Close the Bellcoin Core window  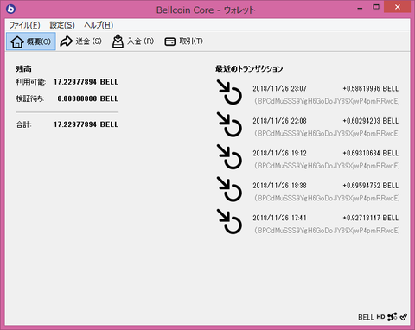pyautogui.click(x=398, y=7)
